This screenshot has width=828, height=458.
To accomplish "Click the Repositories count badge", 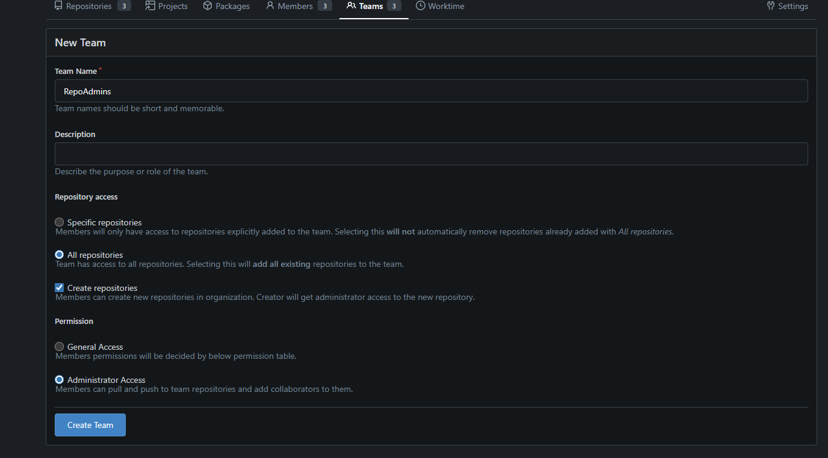I will point(124,6).
